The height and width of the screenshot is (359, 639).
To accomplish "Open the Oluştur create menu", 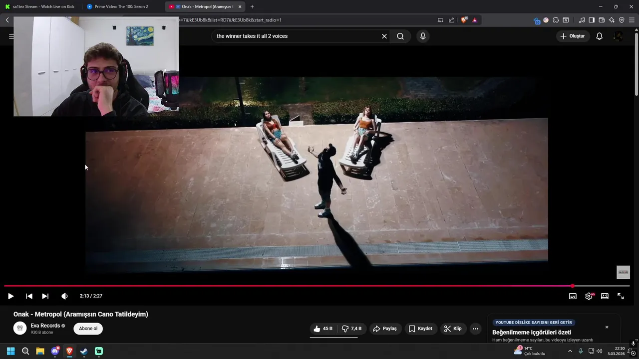I will coord(573,36).
